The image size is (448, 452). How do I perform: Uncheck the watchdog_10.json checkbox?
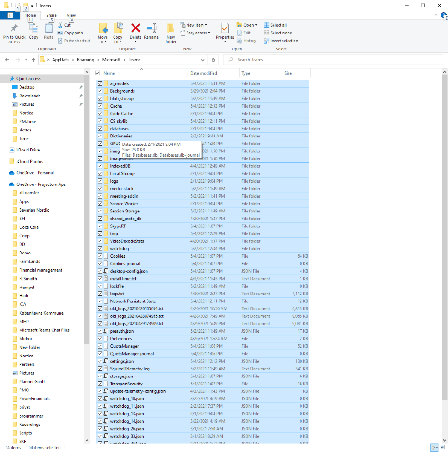[100, 398]
